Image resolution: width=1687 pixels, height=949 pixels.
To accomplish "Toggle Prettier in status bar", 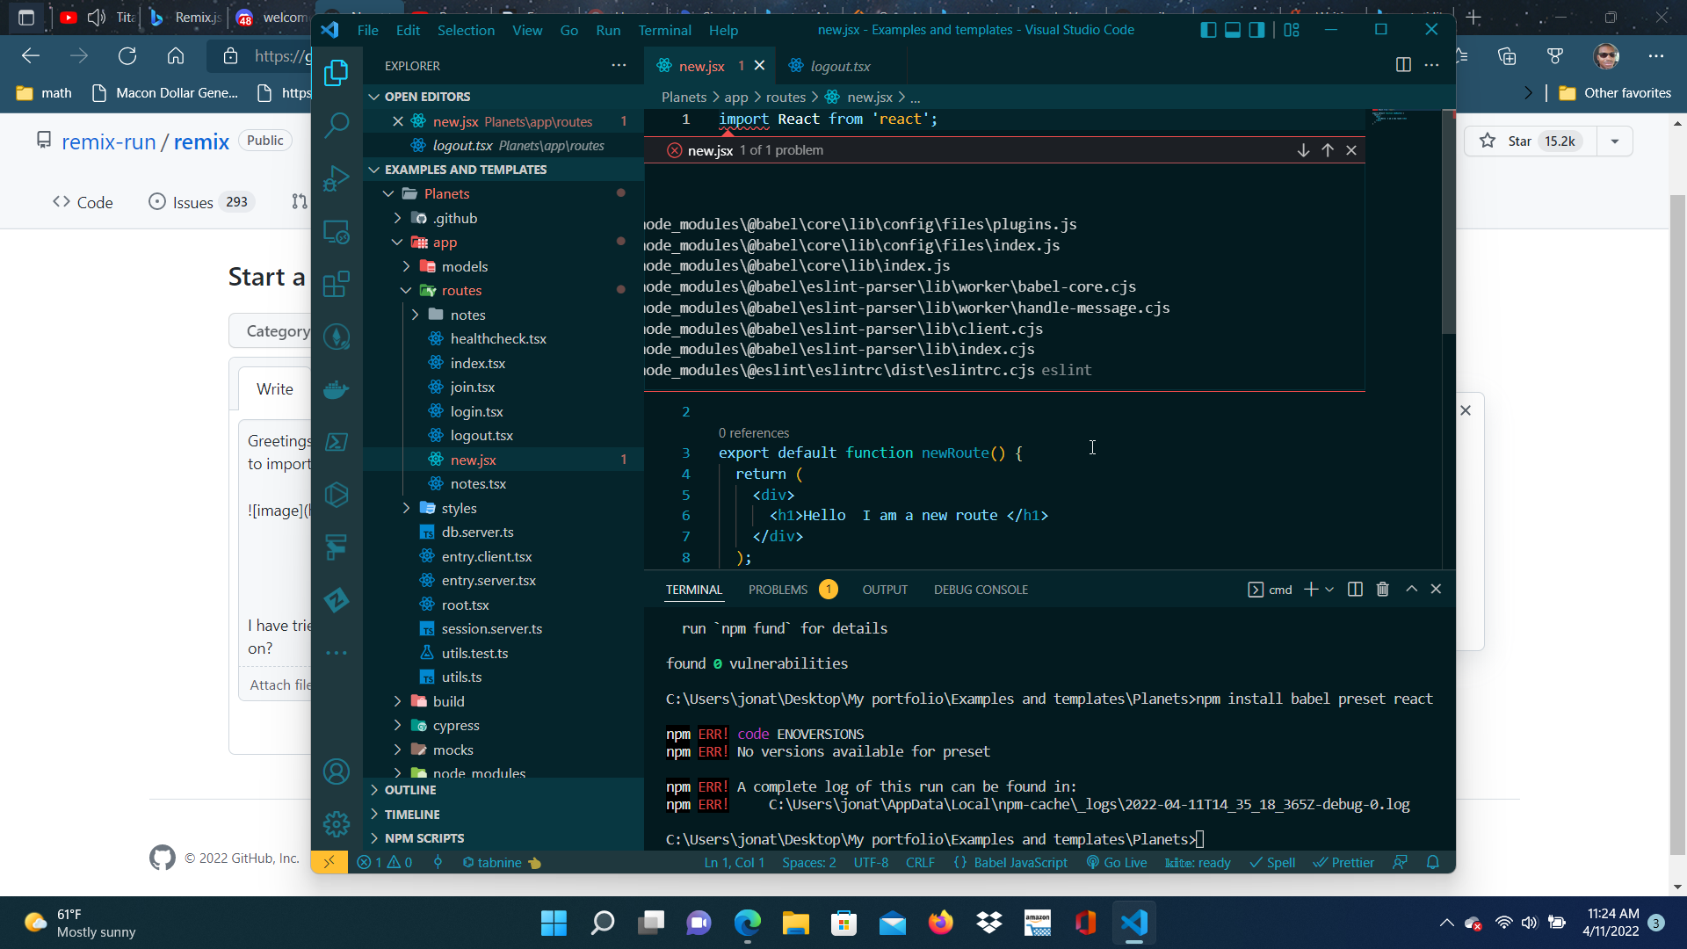I will 1343,862.
